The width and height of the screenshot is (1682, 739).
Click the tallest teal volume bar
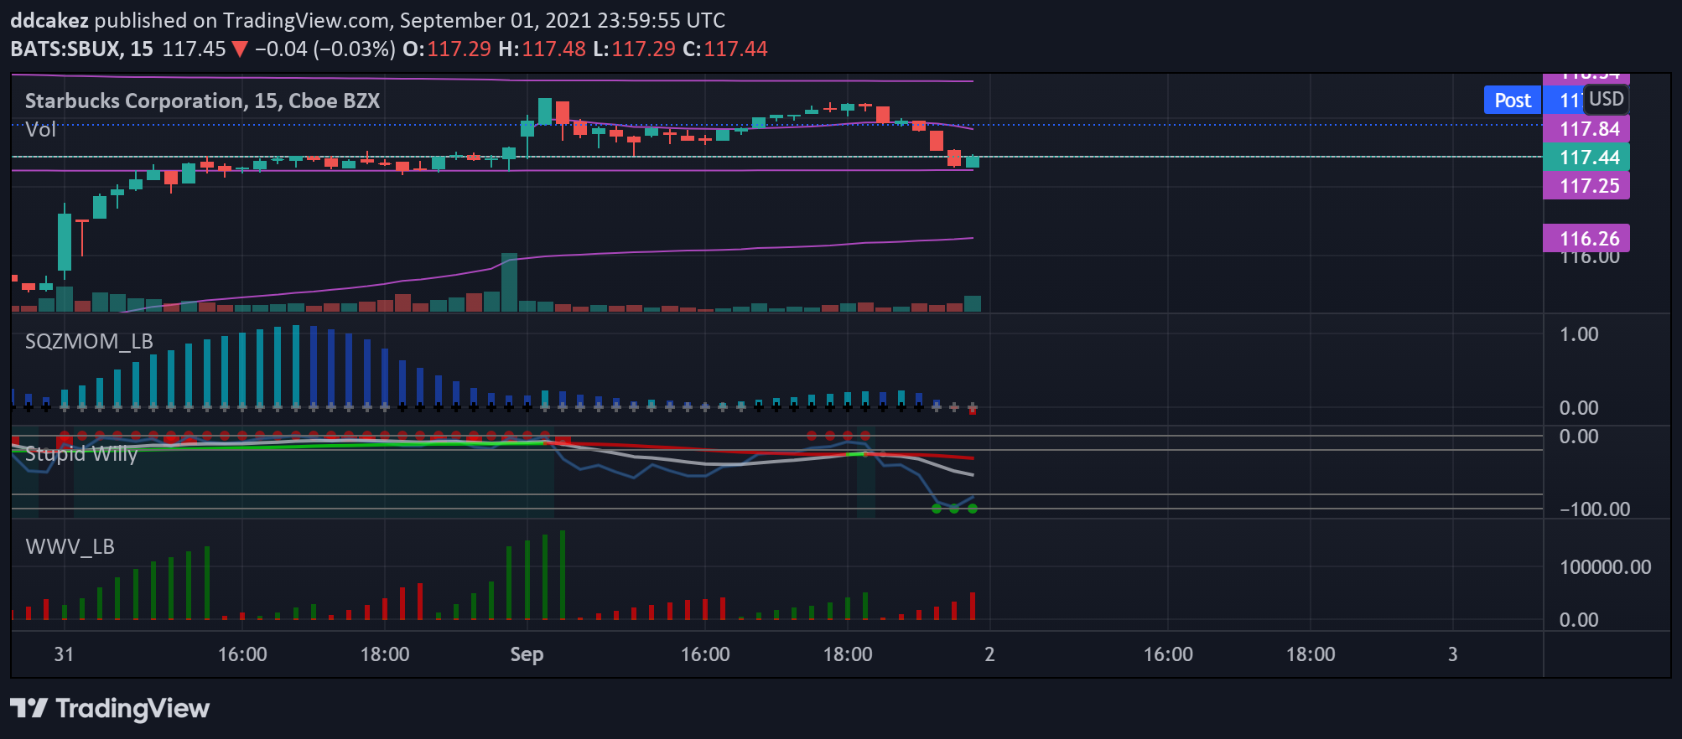tap(509, 282)
